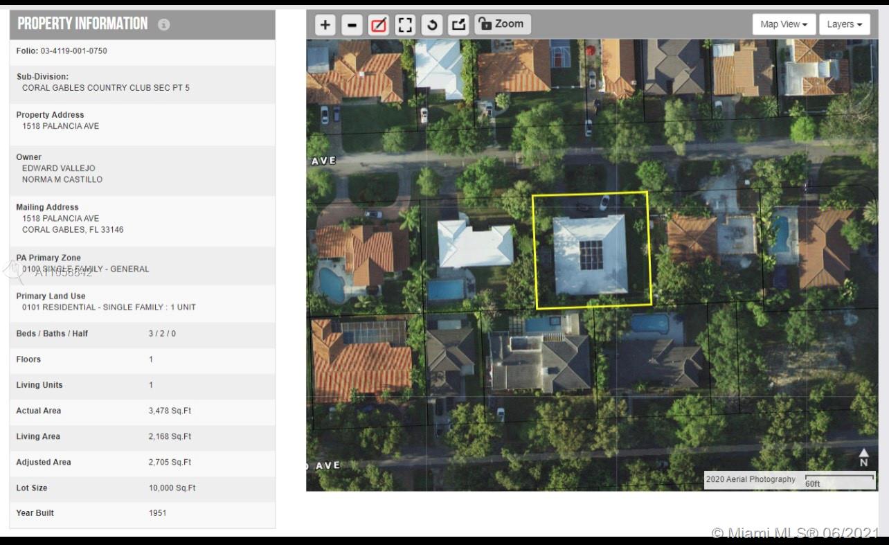This screenshot has height=545, width=889.
Task: Click the Property Information panel header
Action: tap(82, 24)
